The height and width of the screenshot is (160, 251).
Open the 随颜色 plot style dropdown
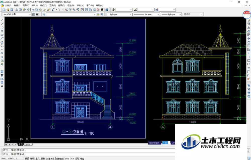point(193,14)
